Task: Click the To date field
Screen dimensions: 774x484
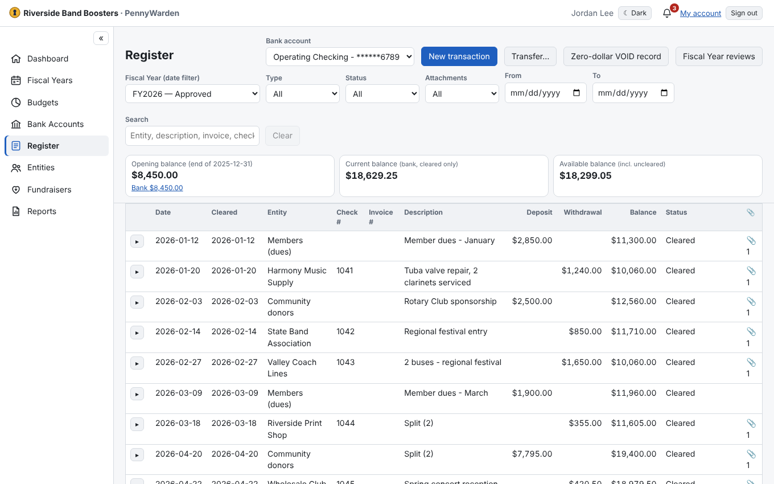Action: pos(633,93)
